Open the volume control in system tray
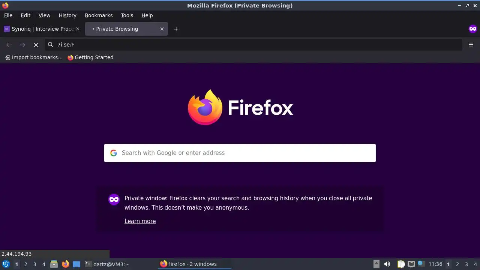Image resolution: width=480 pixels, height=270 pixels. [x=387, y=264]
